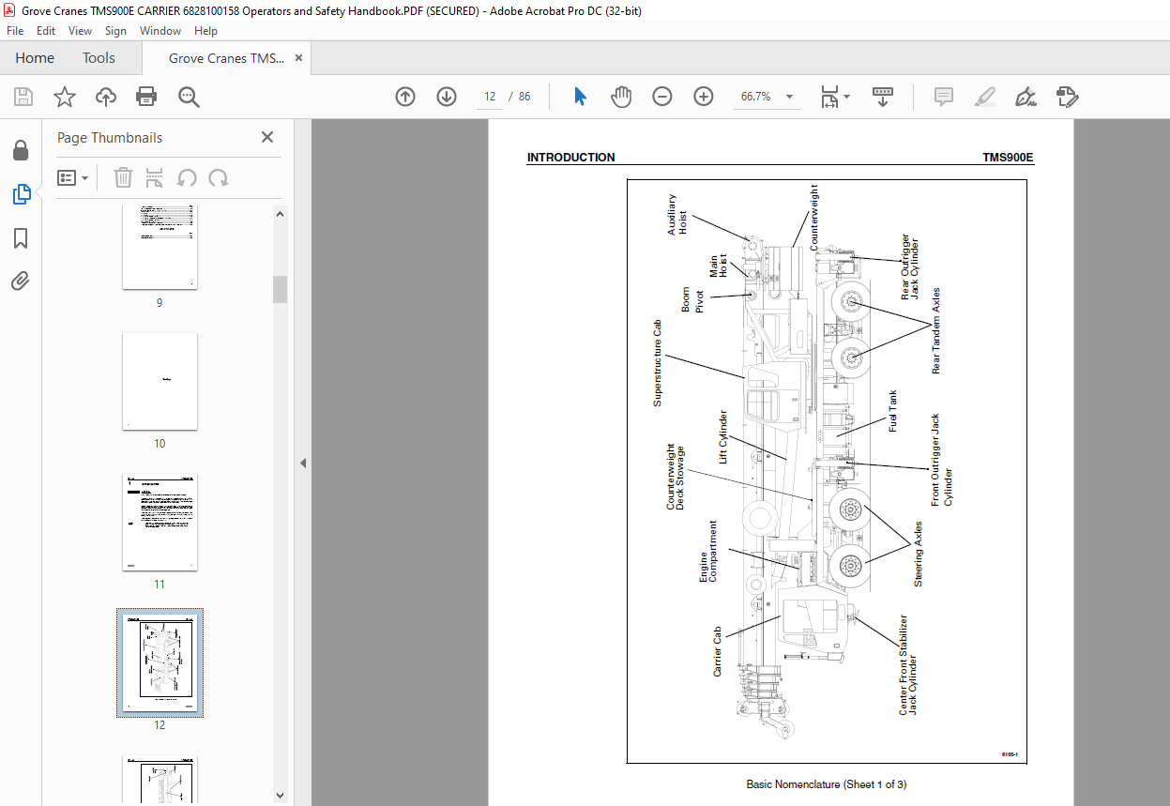
Task: Rotate pages clockwise
Action: click(x=219, y=177)
